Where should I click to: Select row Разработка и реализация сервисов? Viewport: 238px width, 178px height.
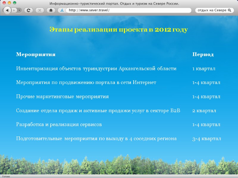click(x=59, y=125)
